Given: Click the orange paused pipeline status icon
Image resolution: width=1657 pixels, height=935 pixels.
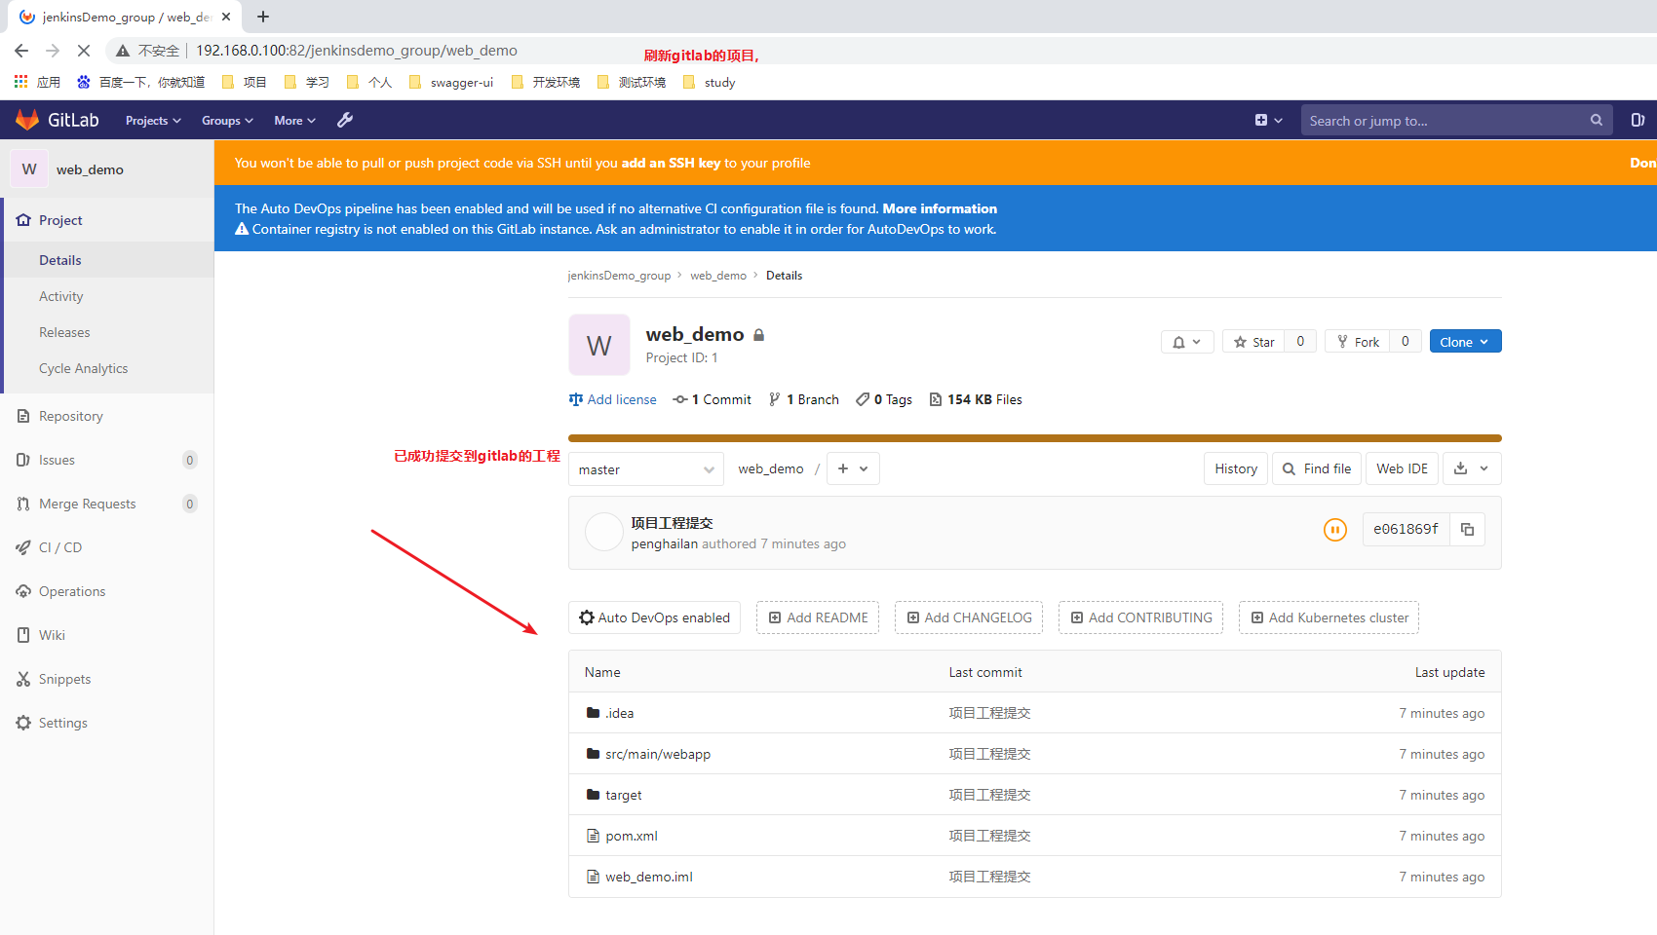Looking at the screenshot, I should coord(1334,530).
